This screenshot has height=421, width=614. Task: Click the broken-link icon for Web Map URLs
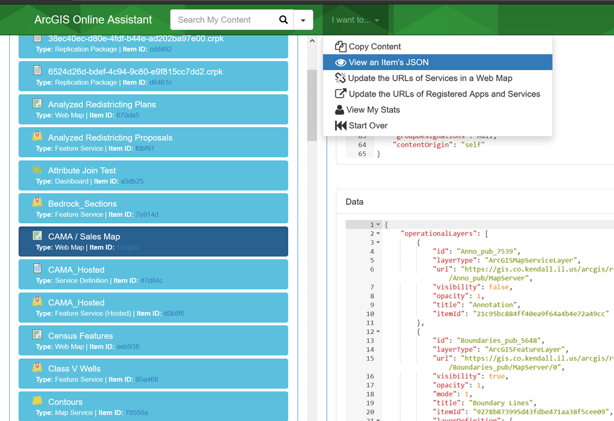pos(340,78)
